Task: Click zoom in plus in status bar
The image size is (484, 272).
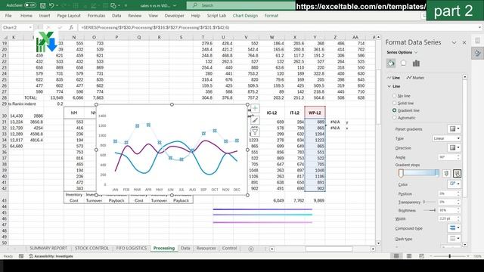Action: 469,256
